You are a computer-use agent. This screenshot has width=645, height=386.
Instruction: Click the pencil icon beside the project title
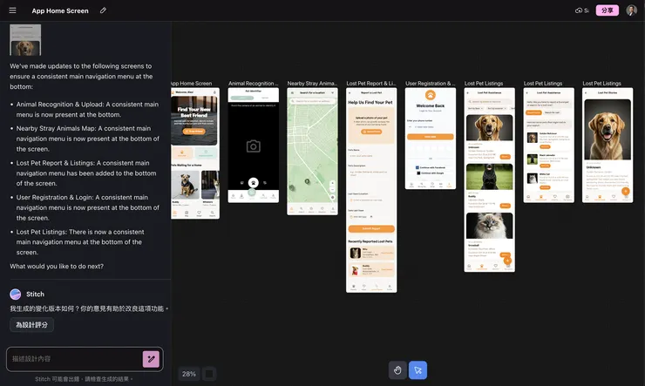pos(103,10)
